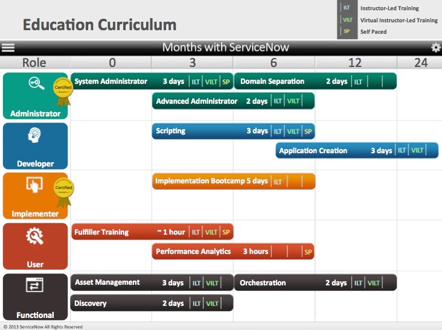This screenshot has width=442, height=330.
Task: Click the SP legend badge
Action: pos(347,31)
